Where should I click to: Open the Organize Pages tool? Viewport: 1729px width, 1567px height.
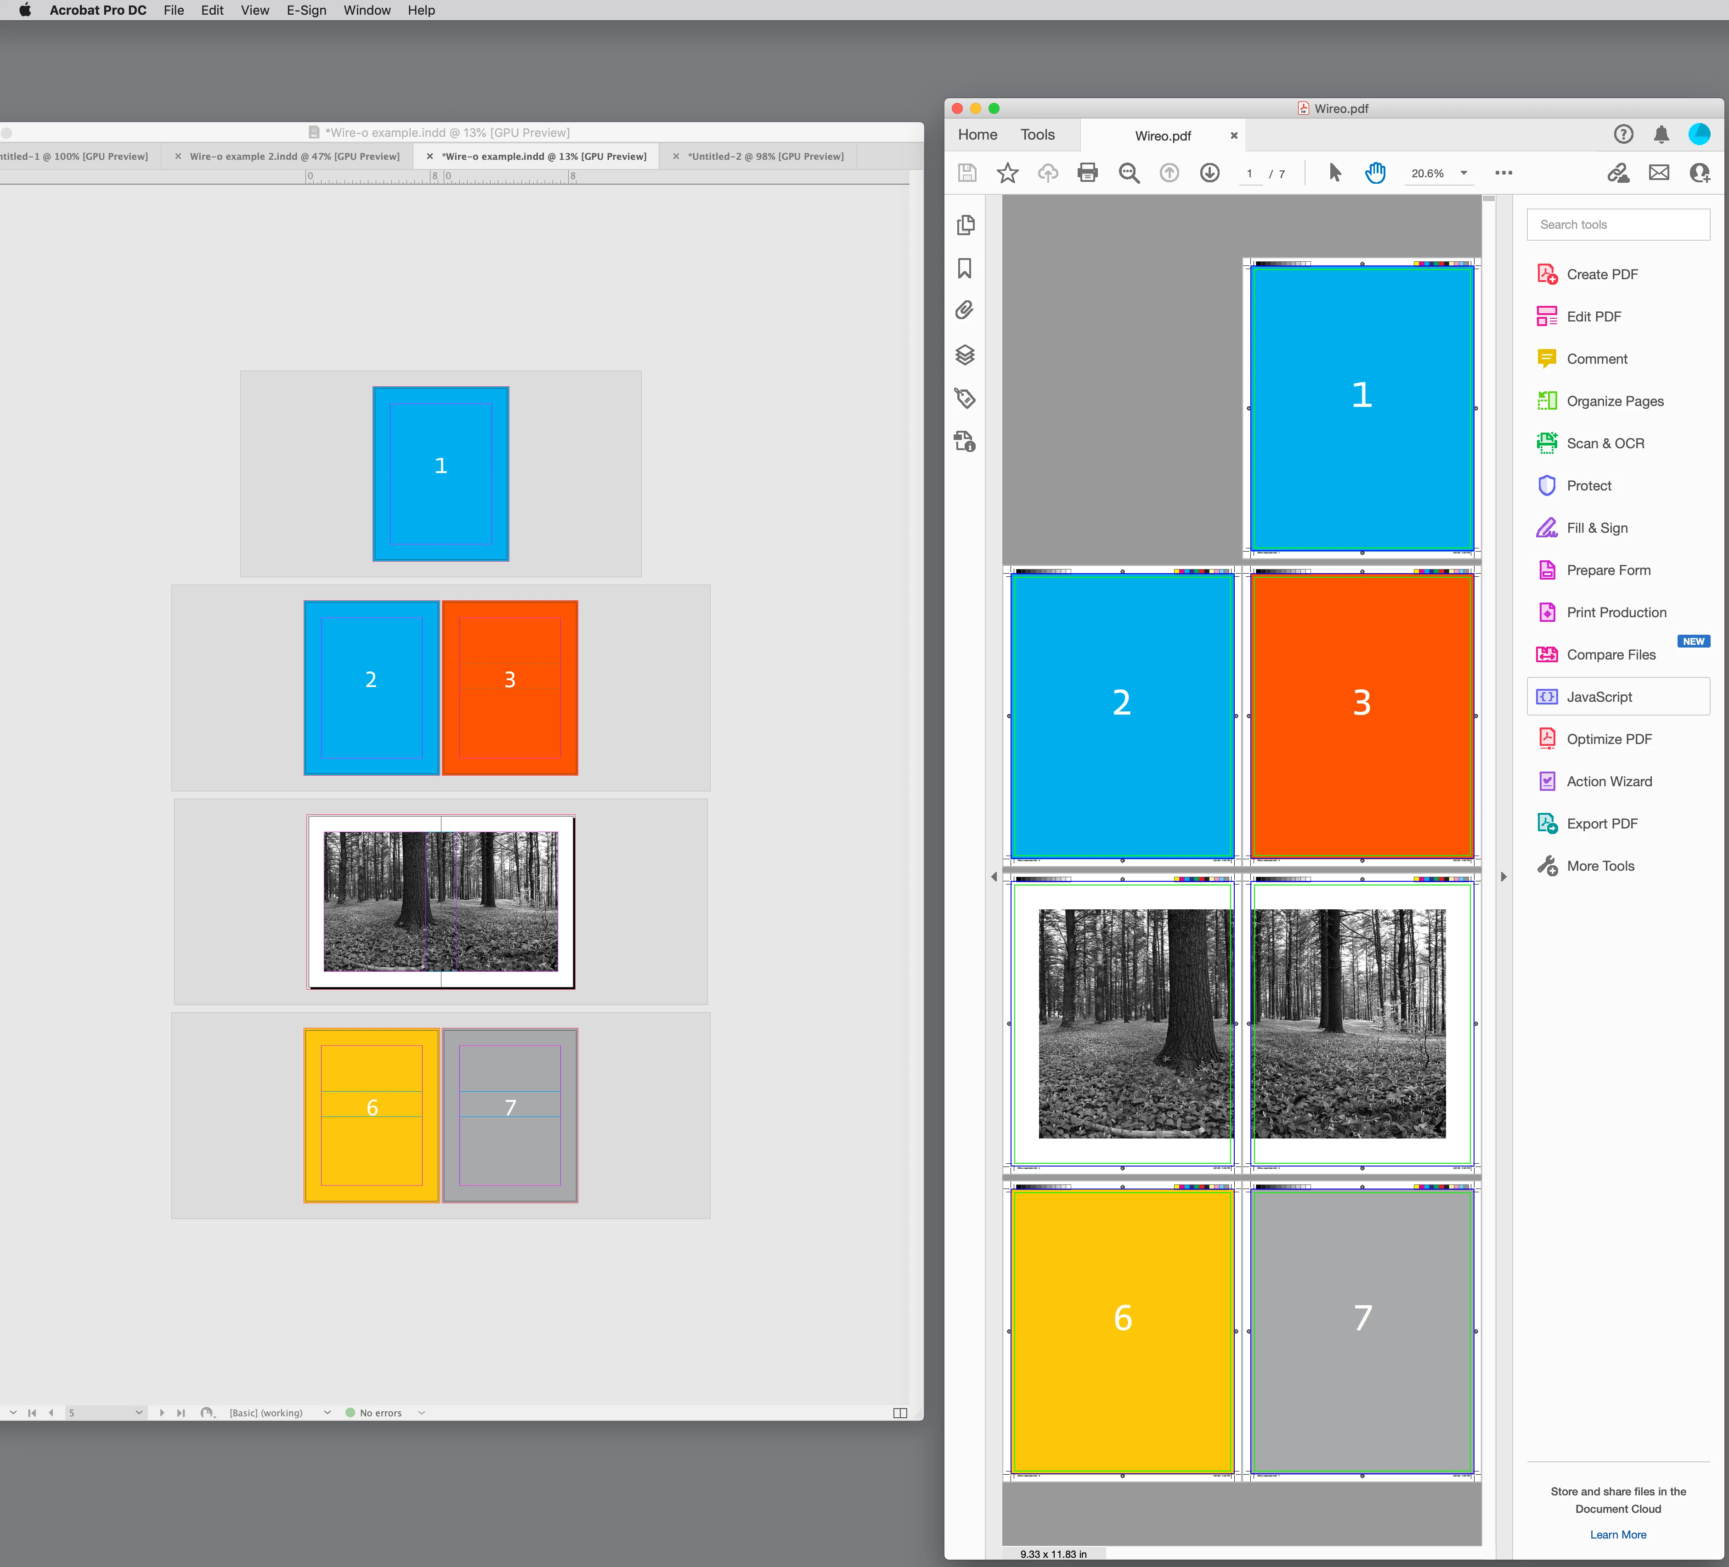(x=1614, y=400)
